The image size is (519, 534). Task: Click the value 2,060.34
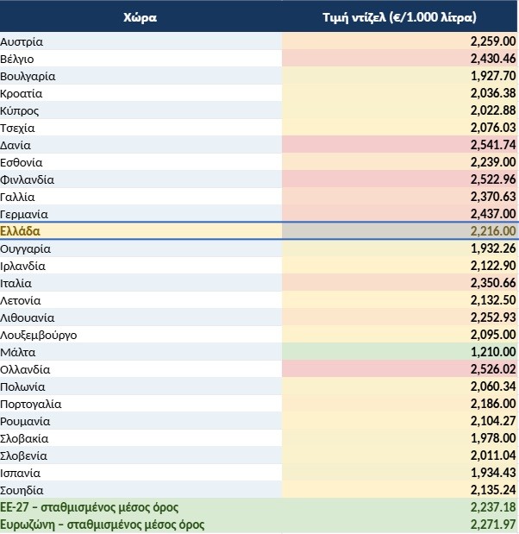(493, 386)
